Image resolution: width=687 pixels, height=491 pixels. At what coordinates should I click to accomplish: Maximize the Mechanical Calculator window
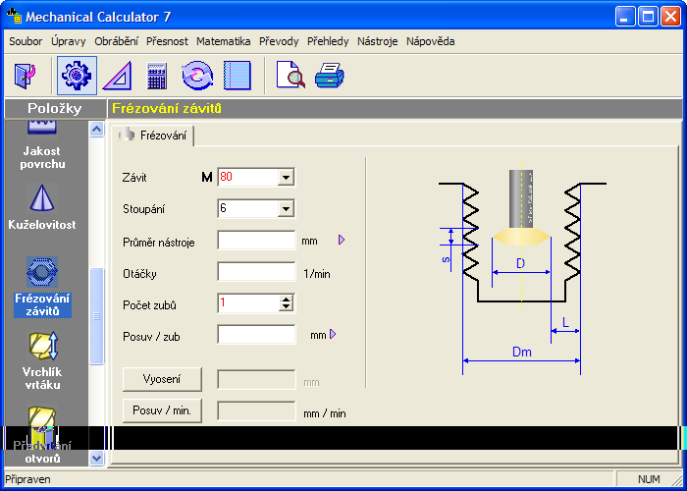648,17
